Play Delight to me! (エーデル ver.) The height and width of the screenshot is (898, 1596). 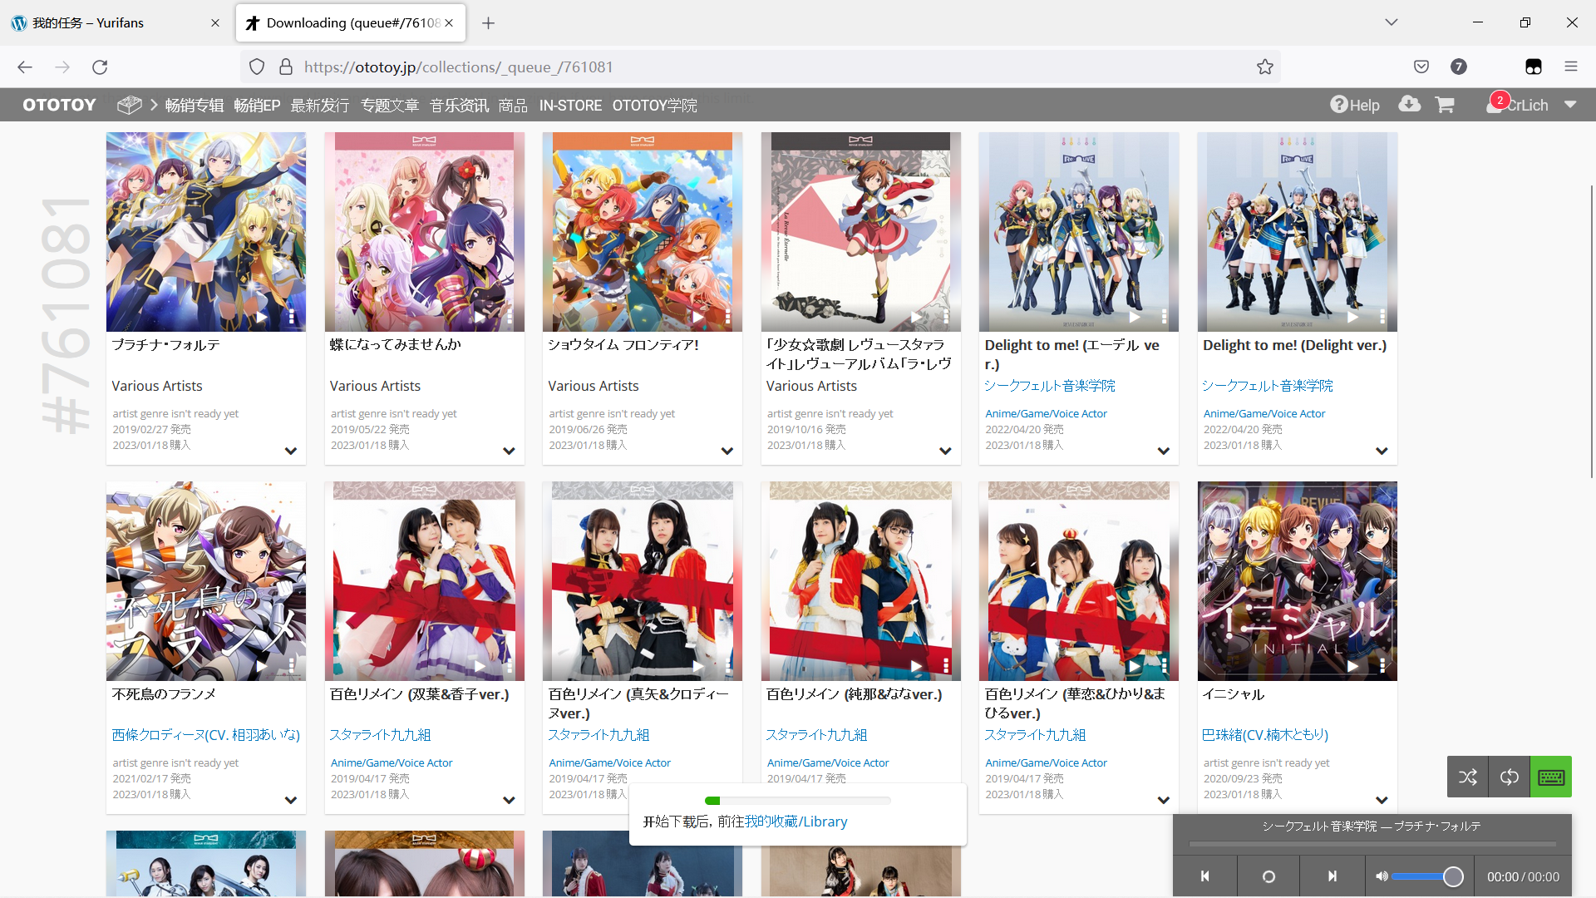coord(1134,317)
